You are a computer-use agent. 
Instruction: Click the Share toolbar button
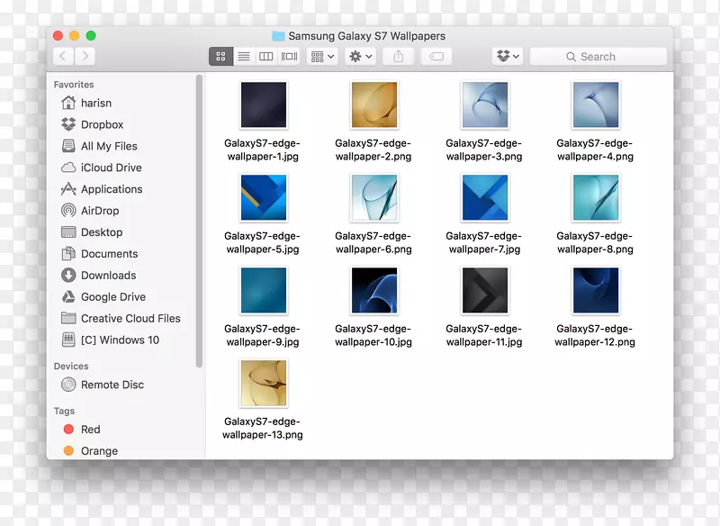pyautogui.click(x=399, y=57)
